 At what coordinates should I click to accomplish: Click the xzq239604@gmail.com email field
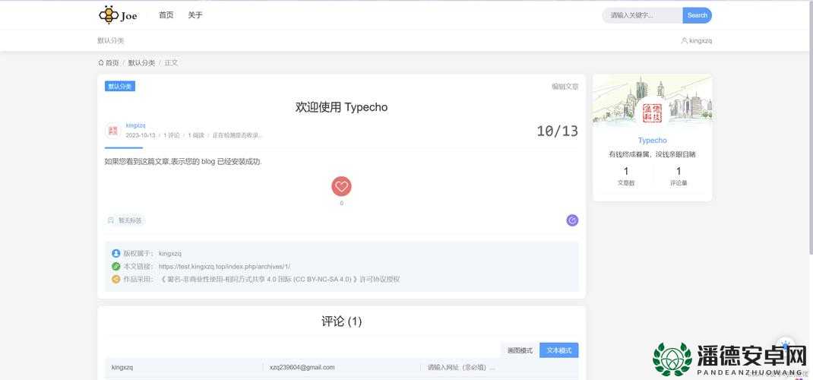tap(342, 367)
